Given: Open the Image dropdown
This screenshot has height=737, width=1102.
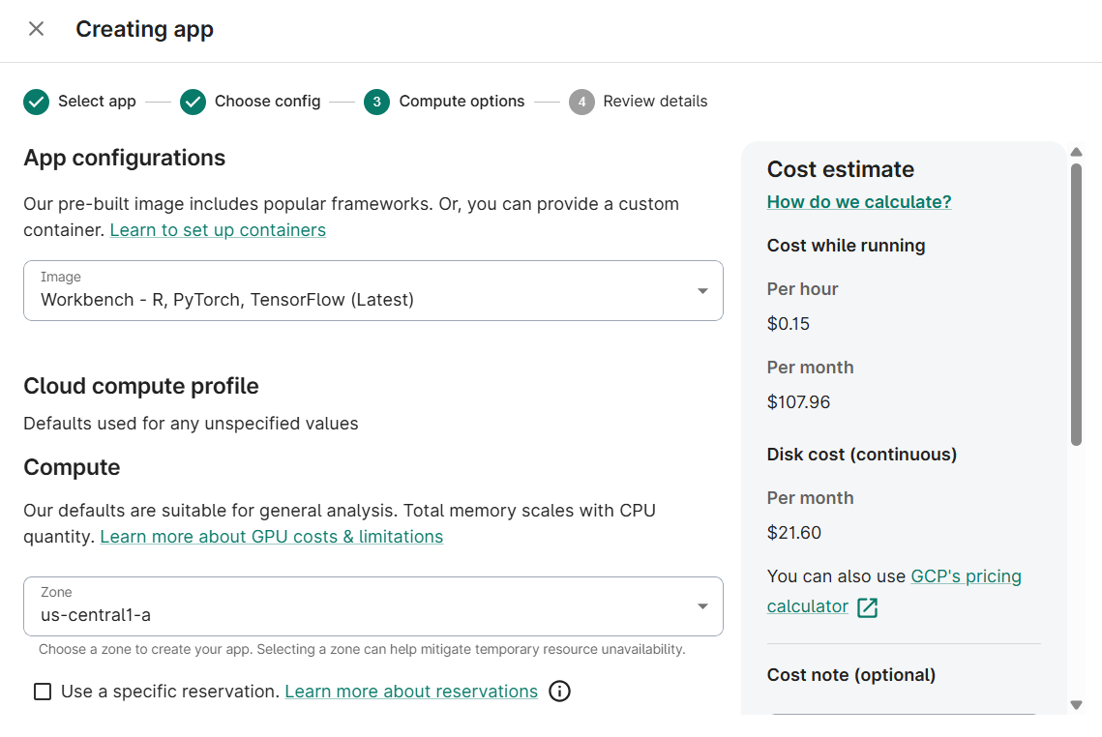Looking at the screenshot, I should (372, 290).
